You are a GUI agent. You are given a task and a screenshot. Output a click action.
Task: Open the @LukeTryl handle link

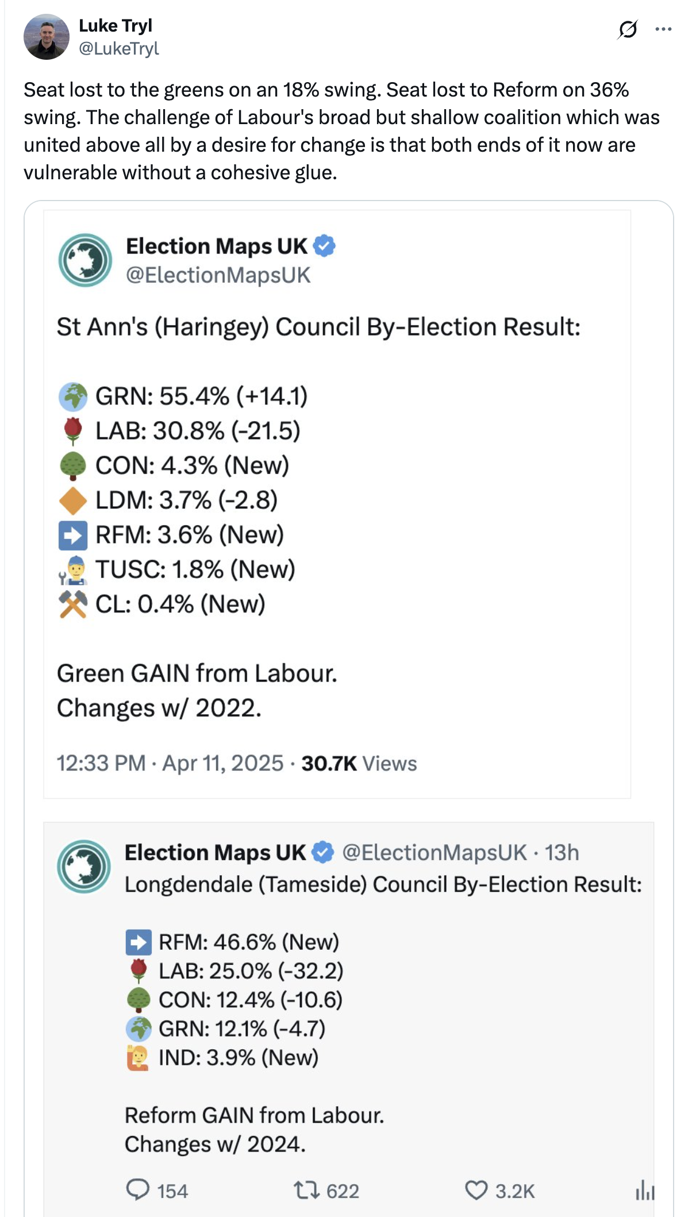[118, 48]
